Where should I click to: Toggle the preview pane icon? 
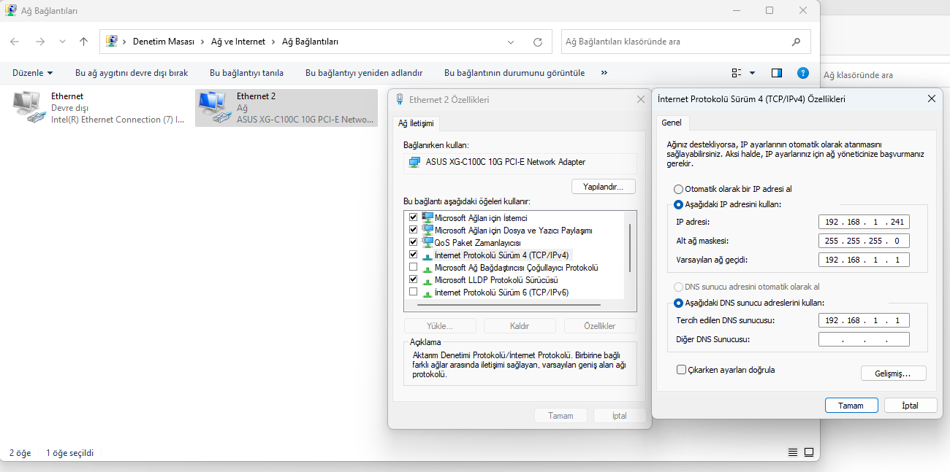(x=777, y=73)
